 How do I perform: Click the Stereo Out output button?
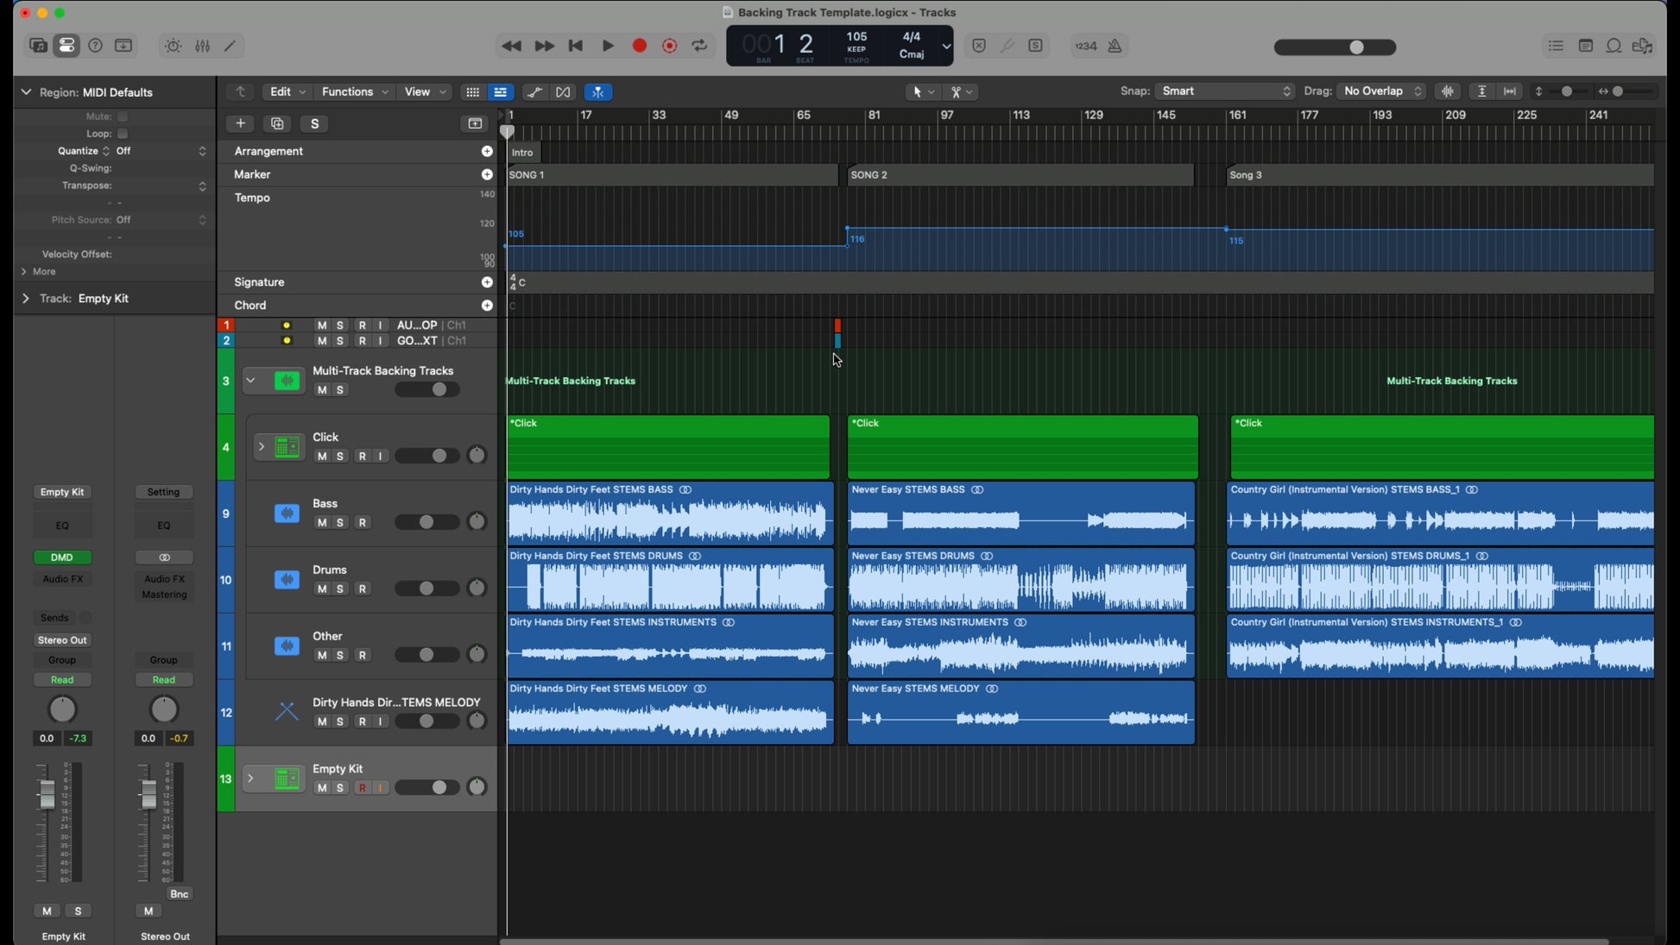[x=62, y=640]
